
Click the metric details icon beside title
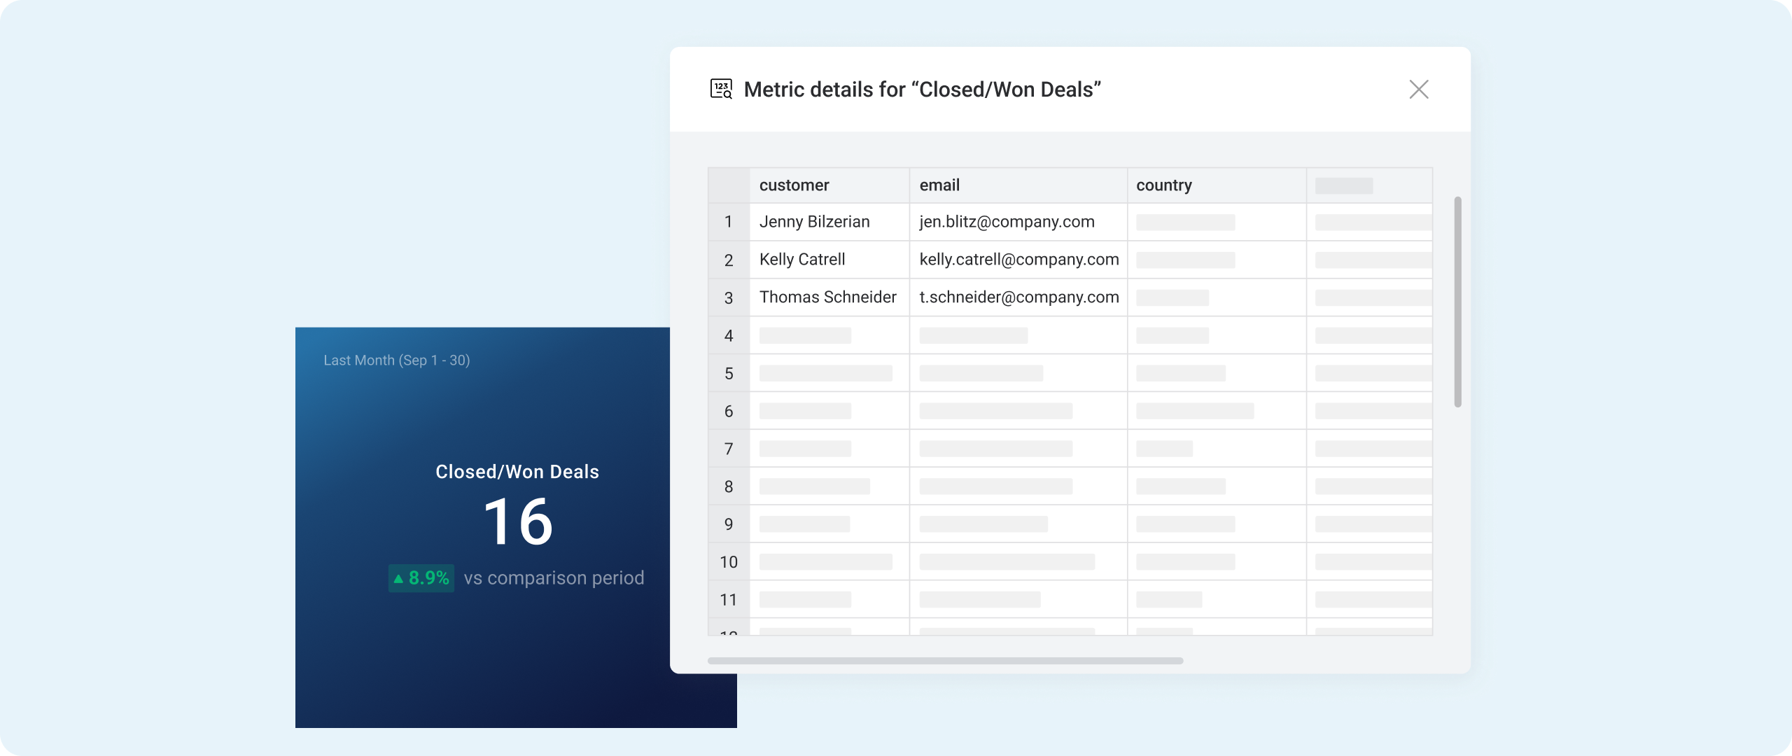pyautogui.click(x=721, y=90)
